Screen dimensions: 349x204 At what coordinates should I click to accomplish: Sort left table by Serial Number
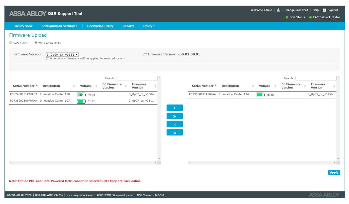pyautogui.click(x=25, y=86)
